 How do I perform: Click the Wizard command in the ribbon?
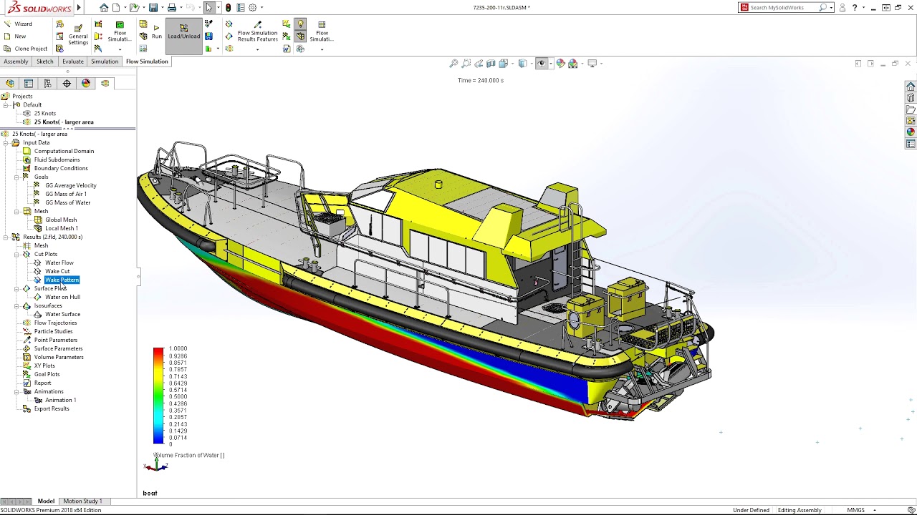point(17,24)
